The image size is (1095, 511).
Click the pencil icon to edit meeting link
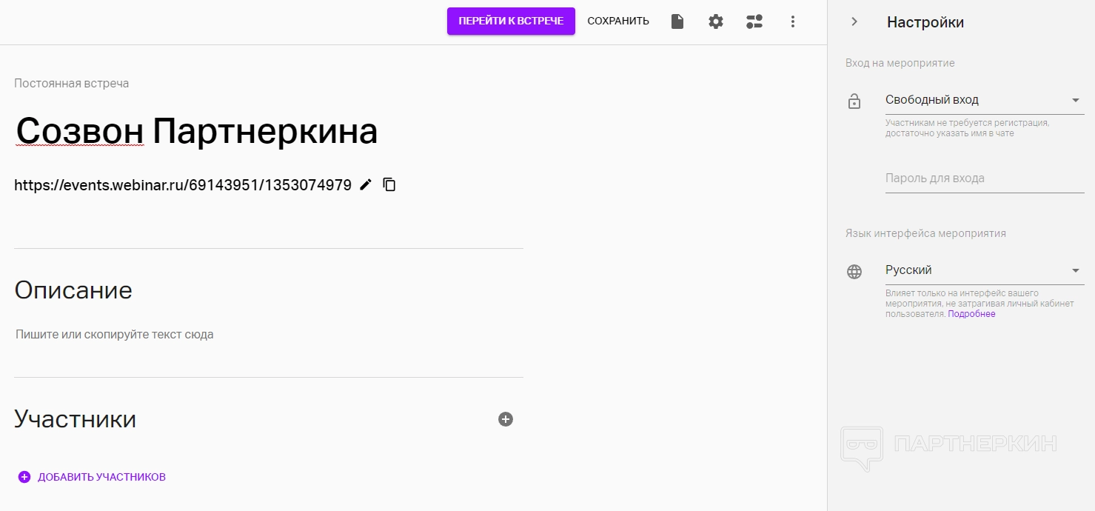(x=366, y=185)
